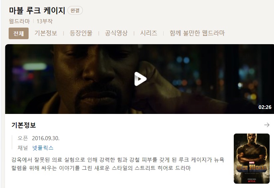Open 기본정보 details via arrow icon
Viewport: 274px width, 188px height.
(267, 125)
